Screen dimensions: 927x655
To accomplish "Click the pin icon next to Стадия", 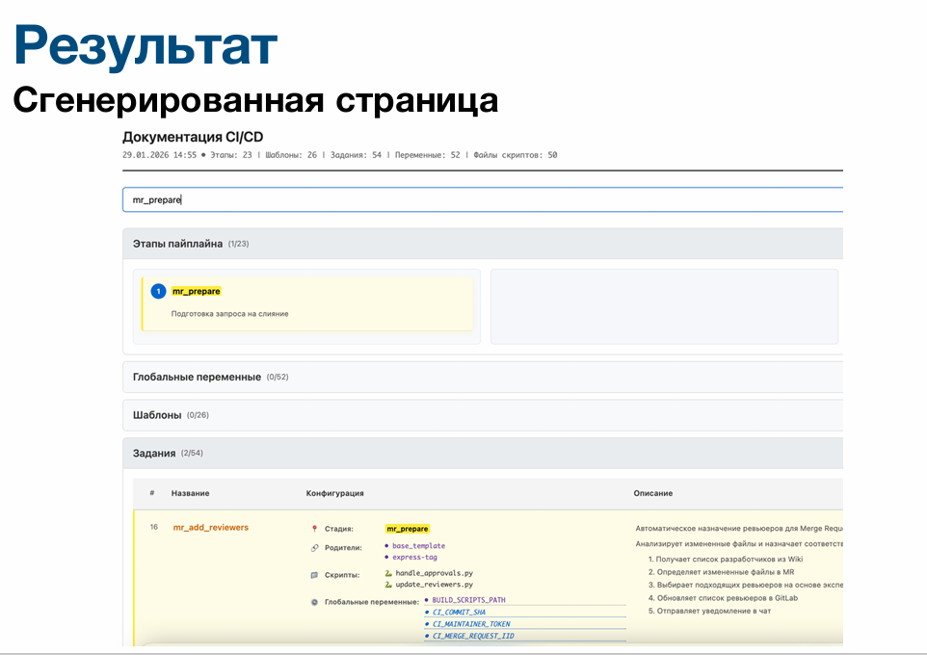I will point(314,529).
